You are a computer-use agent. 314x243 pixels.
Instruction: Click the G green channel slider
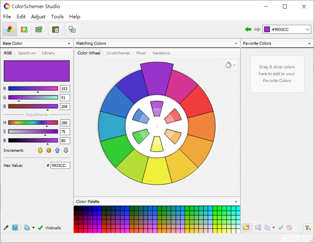click(33, 97)
